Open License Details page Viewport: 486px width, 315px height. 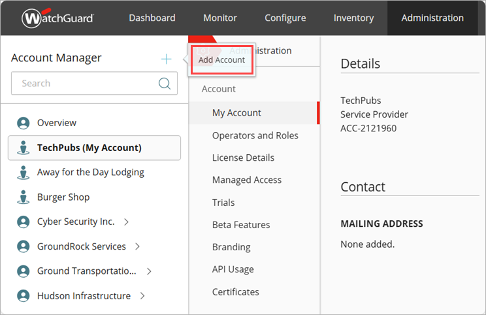point(243,157)
